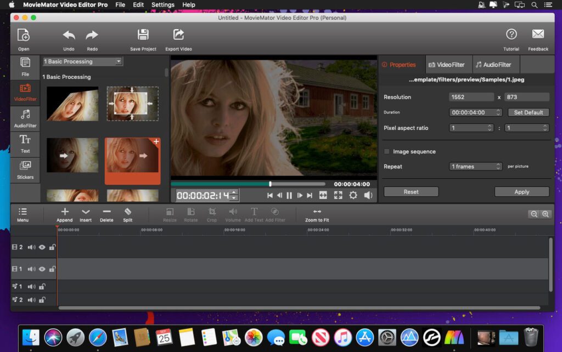Screen dimensions: 562x352
Task: Append a clip using the Append icon
Action: point(64,213)
